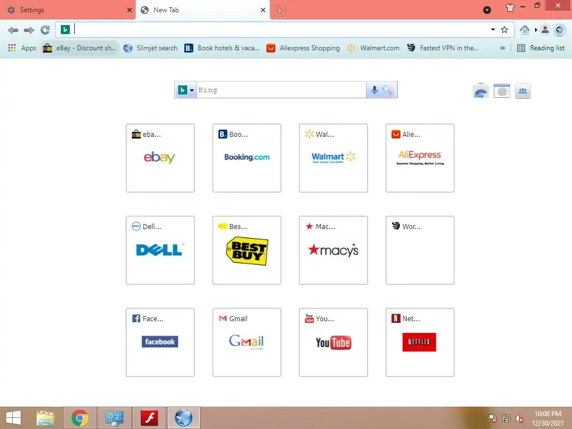Open Control Panel taskbar icon
This screenshot has width=572, height=429.
point(114,418)
